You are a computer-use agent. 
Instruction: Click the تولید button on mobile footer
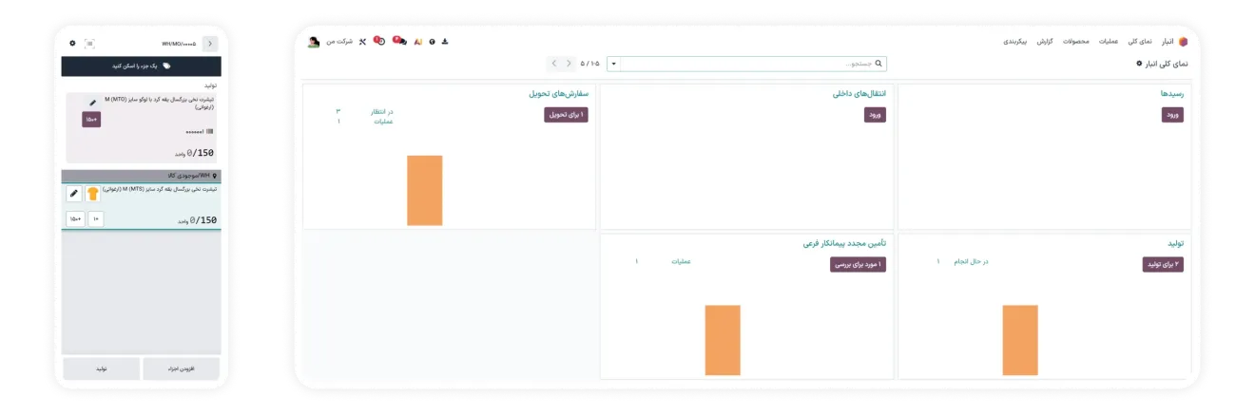tap(102, 368)
